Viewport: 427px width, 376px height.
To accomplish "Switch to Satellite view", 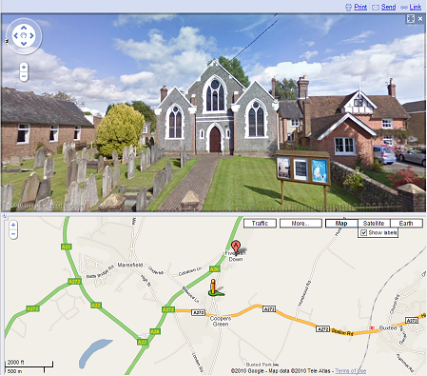I will pyautogui.click(x=374, y=224).
